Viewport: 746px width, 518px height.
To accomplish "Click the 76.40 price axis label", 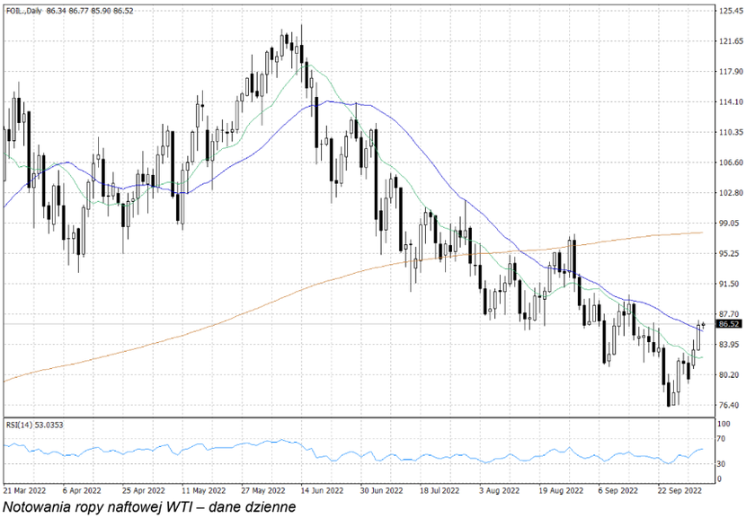I will [x=729, y=405].
